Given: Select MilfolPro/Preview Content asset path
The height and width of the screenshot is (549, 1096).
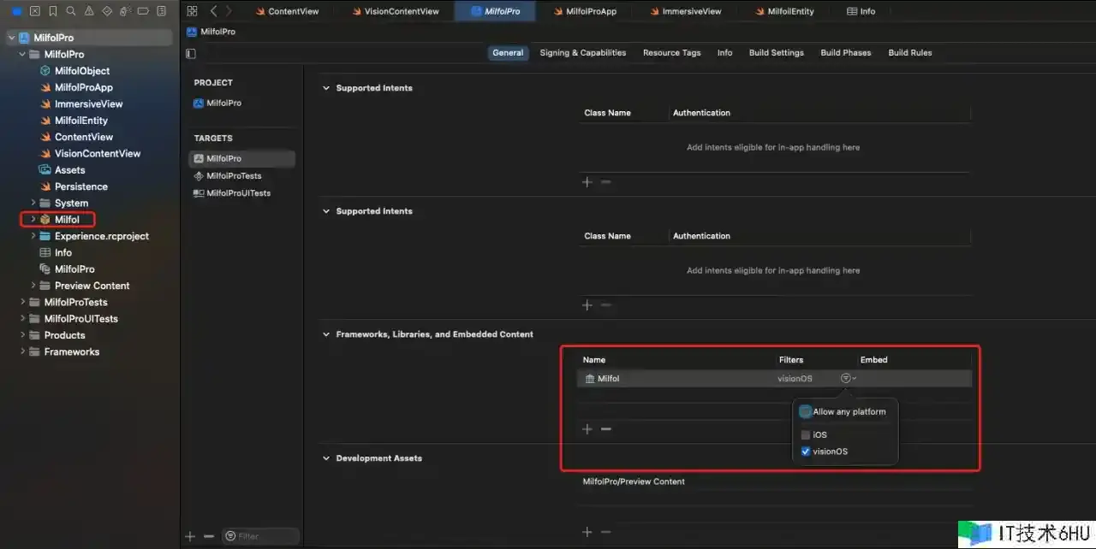Looking at the screenshot, I should pos(634,481).
